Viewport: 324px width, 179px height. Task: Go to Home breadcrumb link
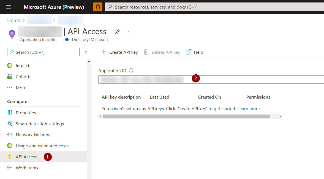(14, 20)
